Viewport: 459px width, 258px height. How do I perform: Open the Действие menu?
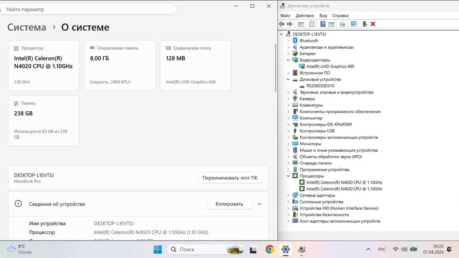pyautogui.click(x=304, y=16)
